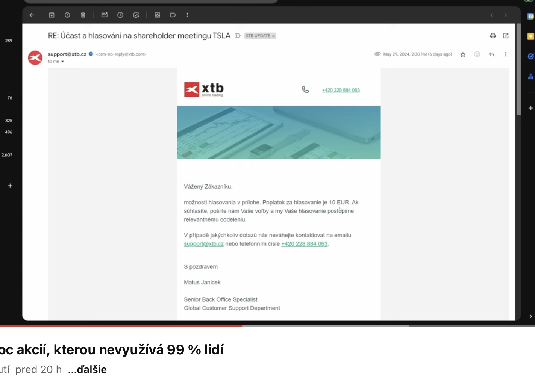535x387 pixels.
Task: Click the trading devices banner image
Action: click(279, 132)
